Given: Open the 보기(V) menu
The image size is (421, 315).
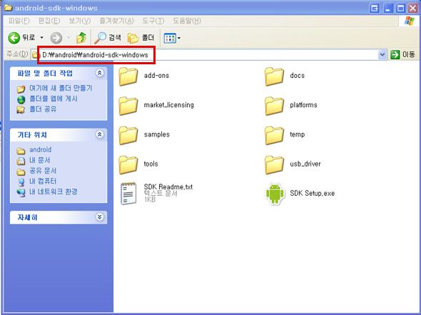Looking at the screenshot, I should point(80,21).
